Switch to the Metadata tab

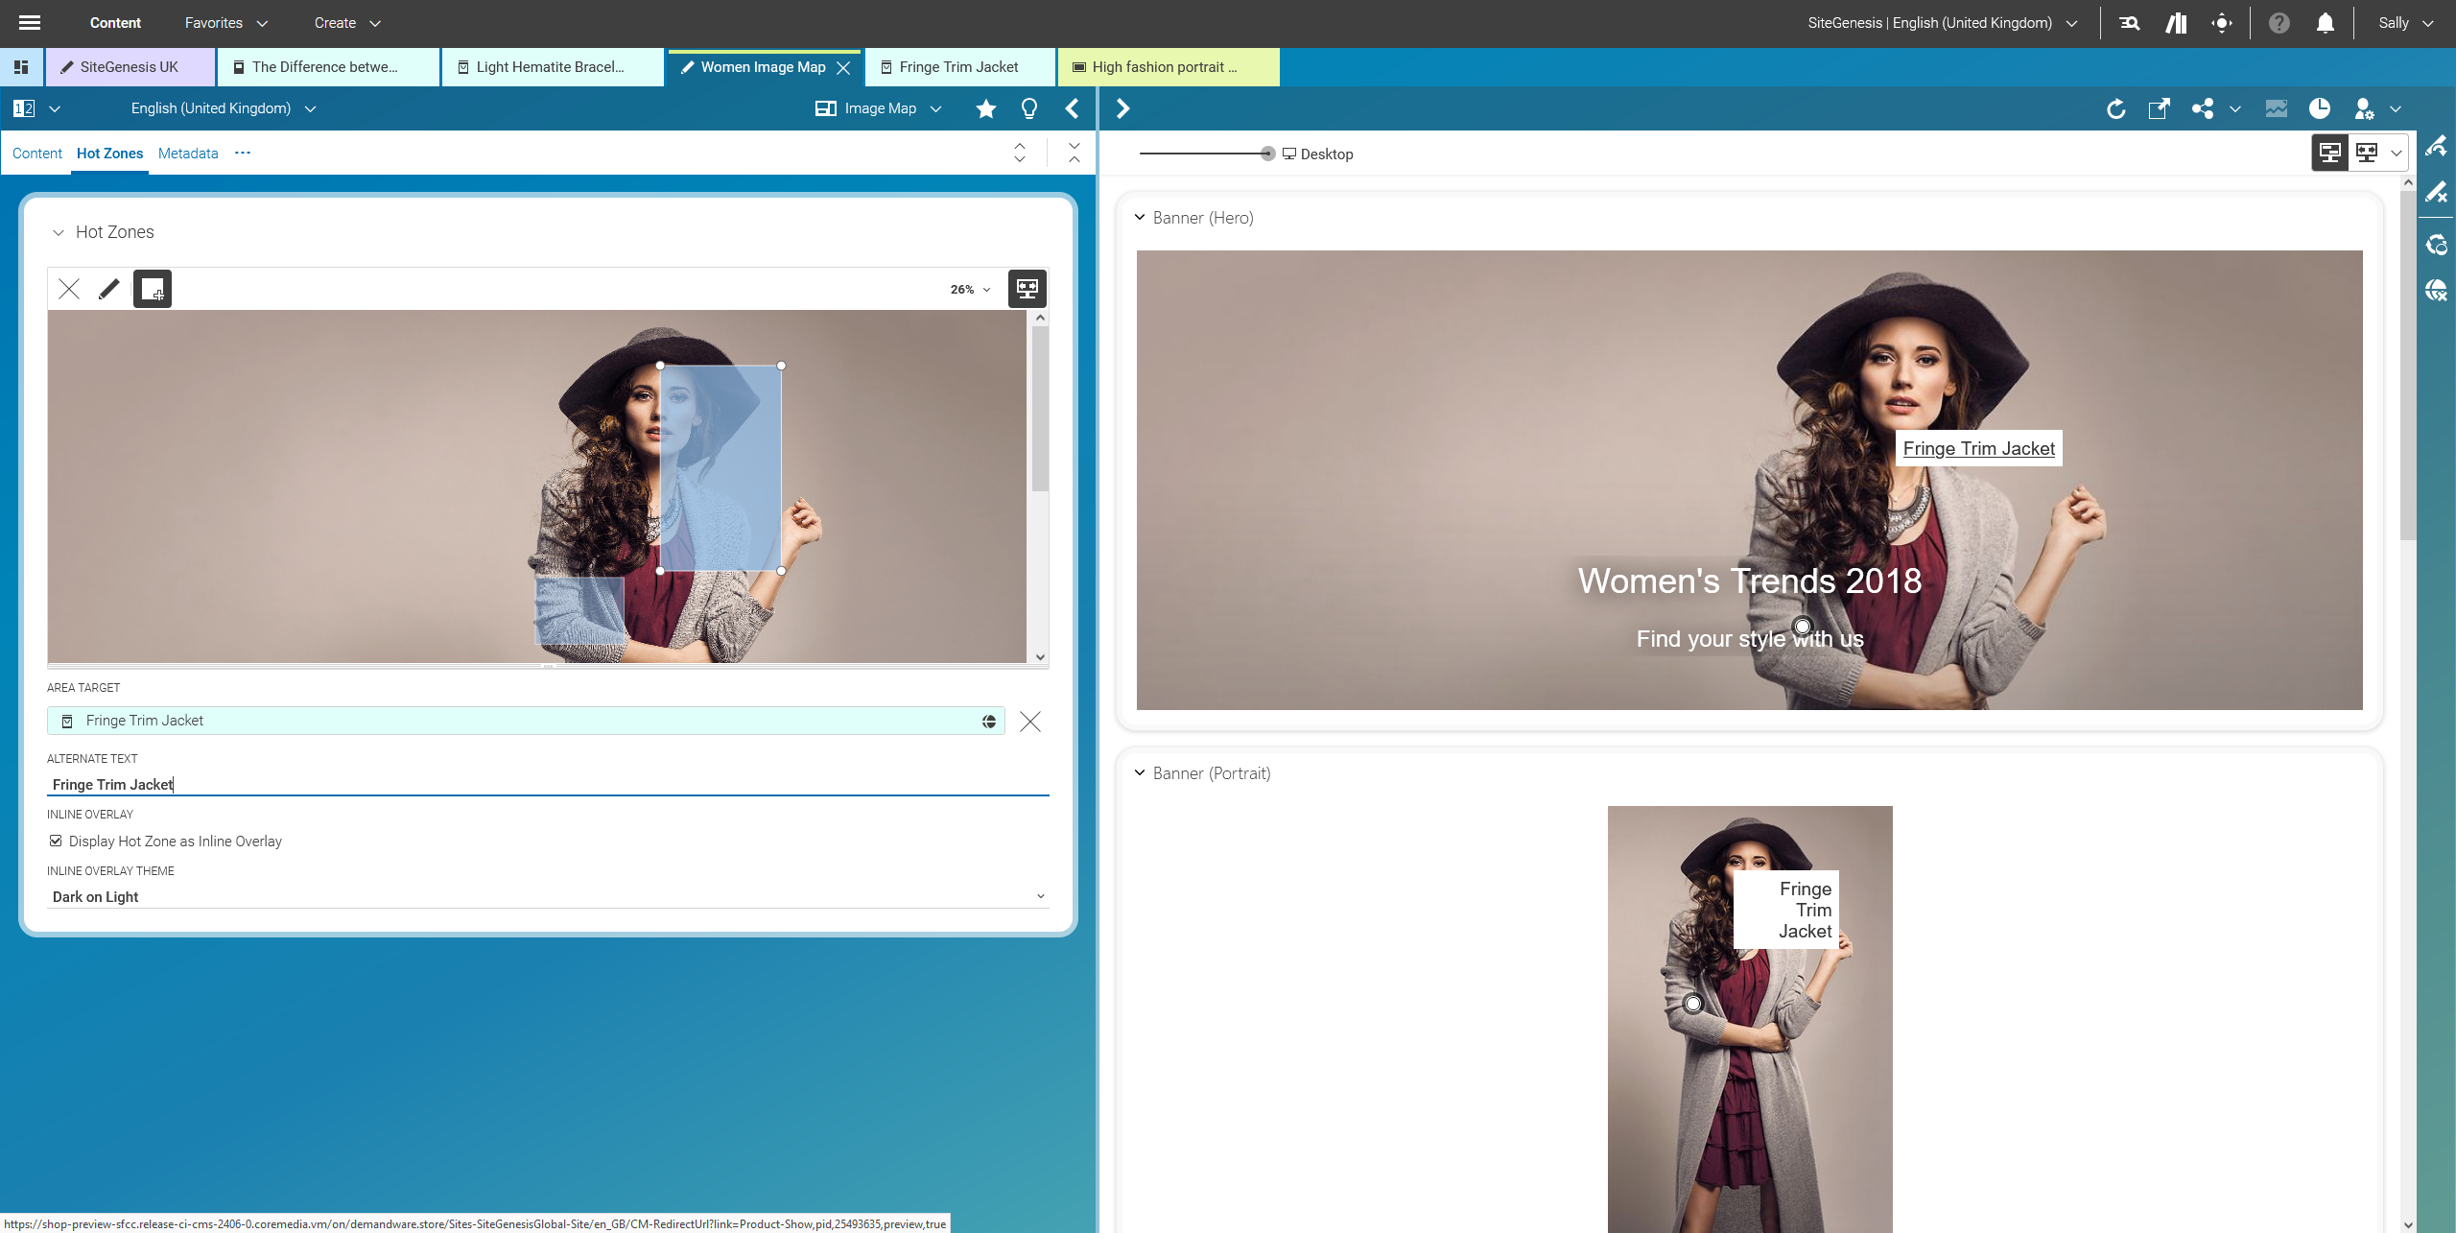187,154
